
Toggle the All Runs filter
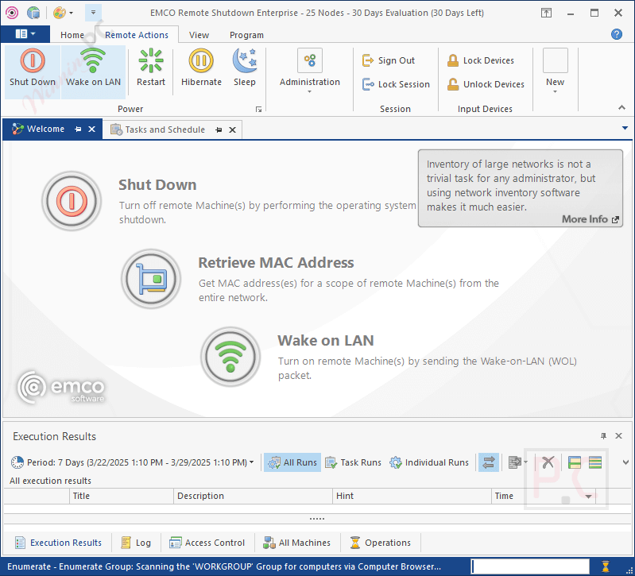click(x=292, y=462)
